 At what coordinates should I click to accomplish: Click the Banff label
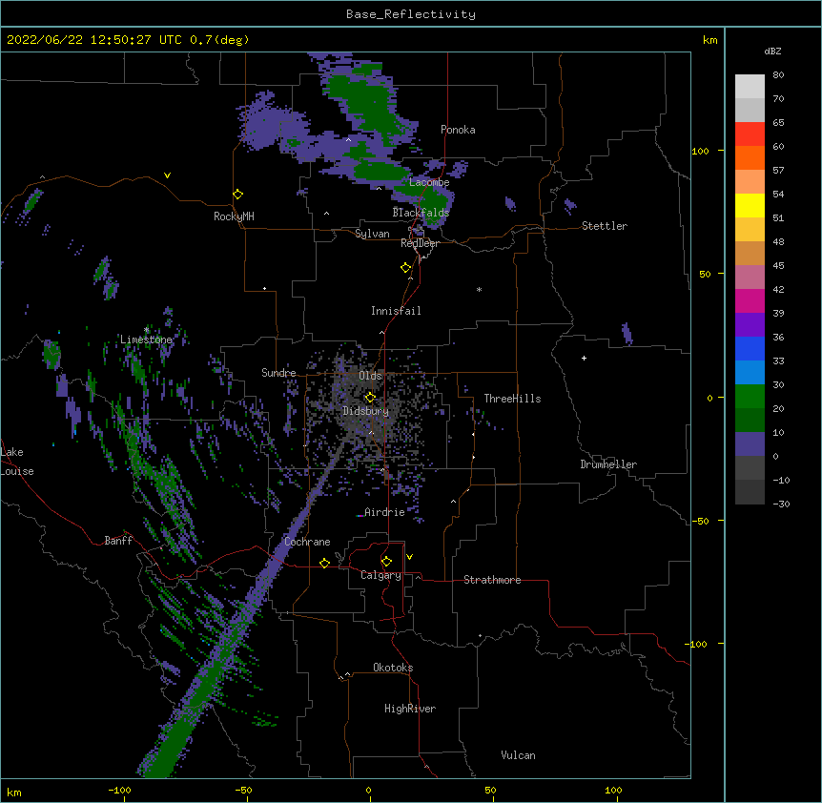point(118,541)
